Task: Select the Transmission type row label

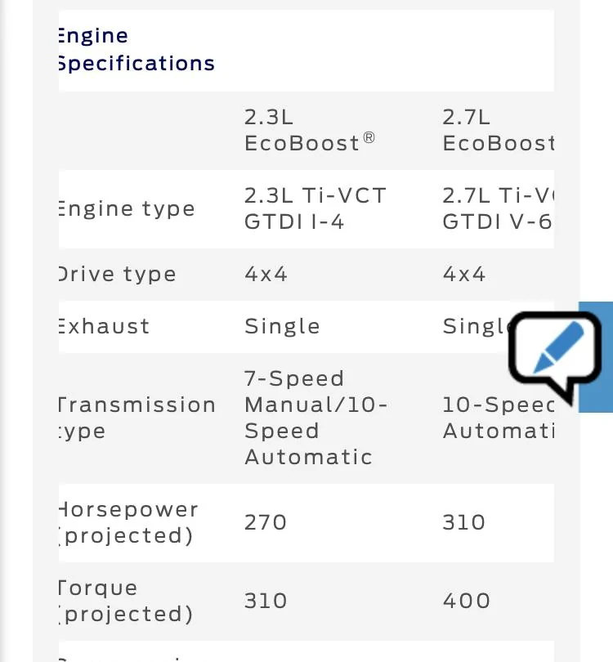Action: tap(137, 418)
